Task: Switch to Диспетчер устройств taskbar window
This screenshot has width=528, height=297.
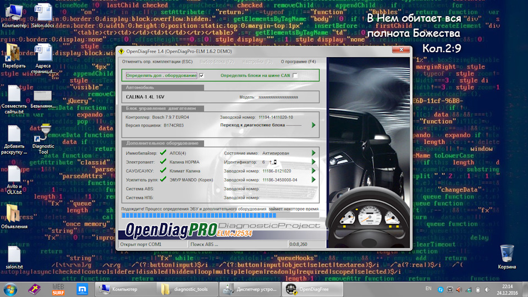Action: point(250,289)
